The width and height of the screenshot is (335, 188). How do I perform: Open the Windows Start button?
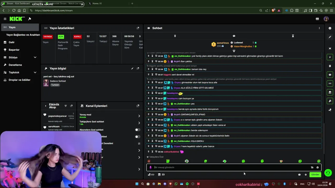coord(137,184)
